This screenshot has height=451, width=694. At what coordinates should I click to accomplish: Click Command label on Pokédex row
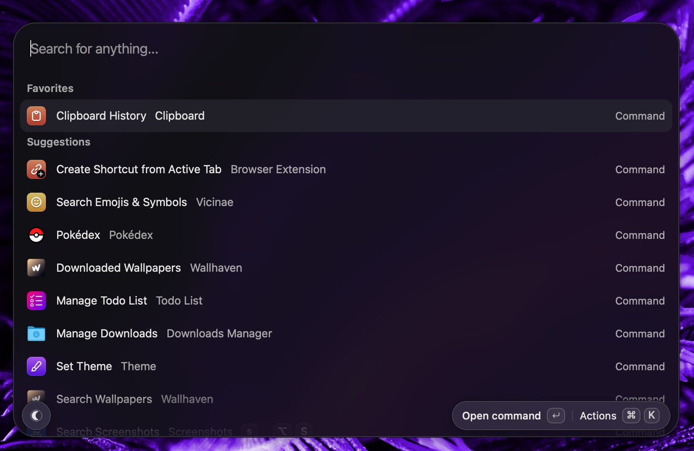640,235
